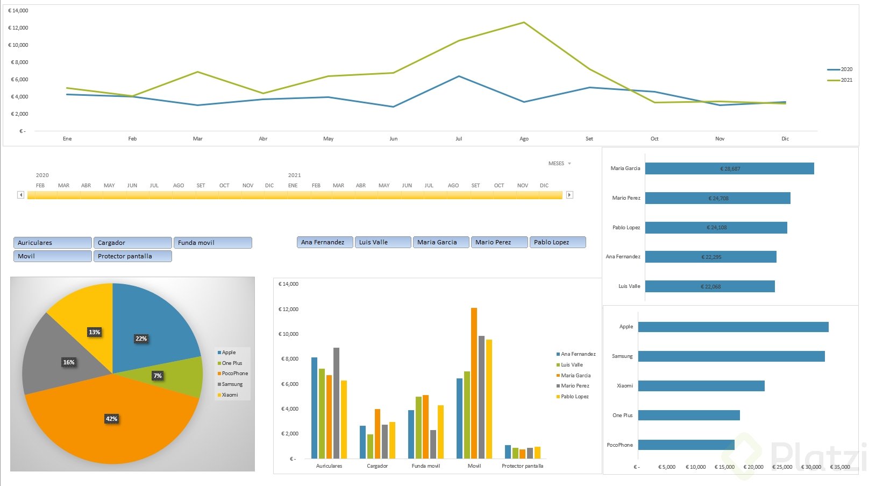Select 2020 FEB on the timeline
Viewport: 876px width, 486px height.
pyautogui.click(x=40, y=195)
